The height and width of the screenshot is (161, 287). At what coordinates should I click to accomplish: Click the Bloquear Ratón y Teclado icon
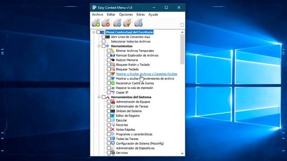pyautogui.click(x=113, y=64)
